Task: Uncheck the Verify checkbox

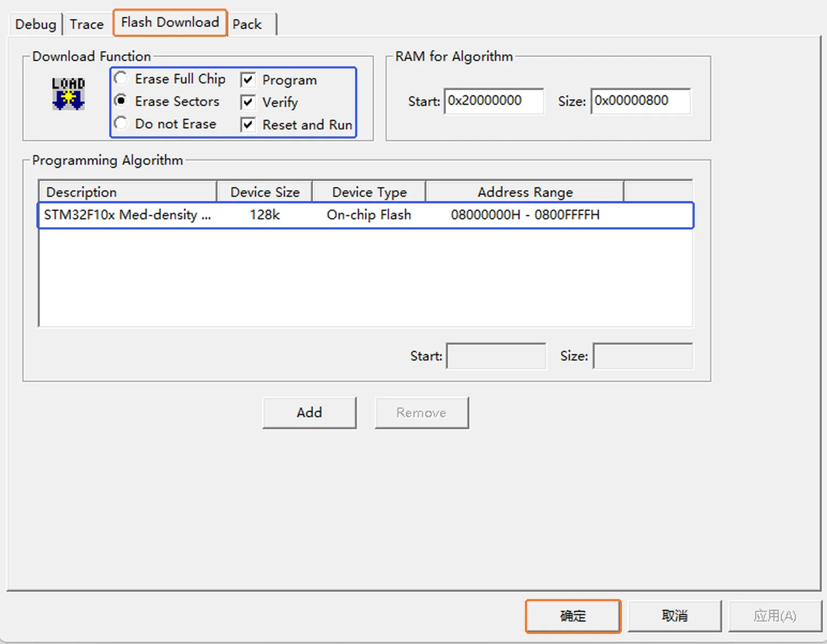Action: pos(247,102)
